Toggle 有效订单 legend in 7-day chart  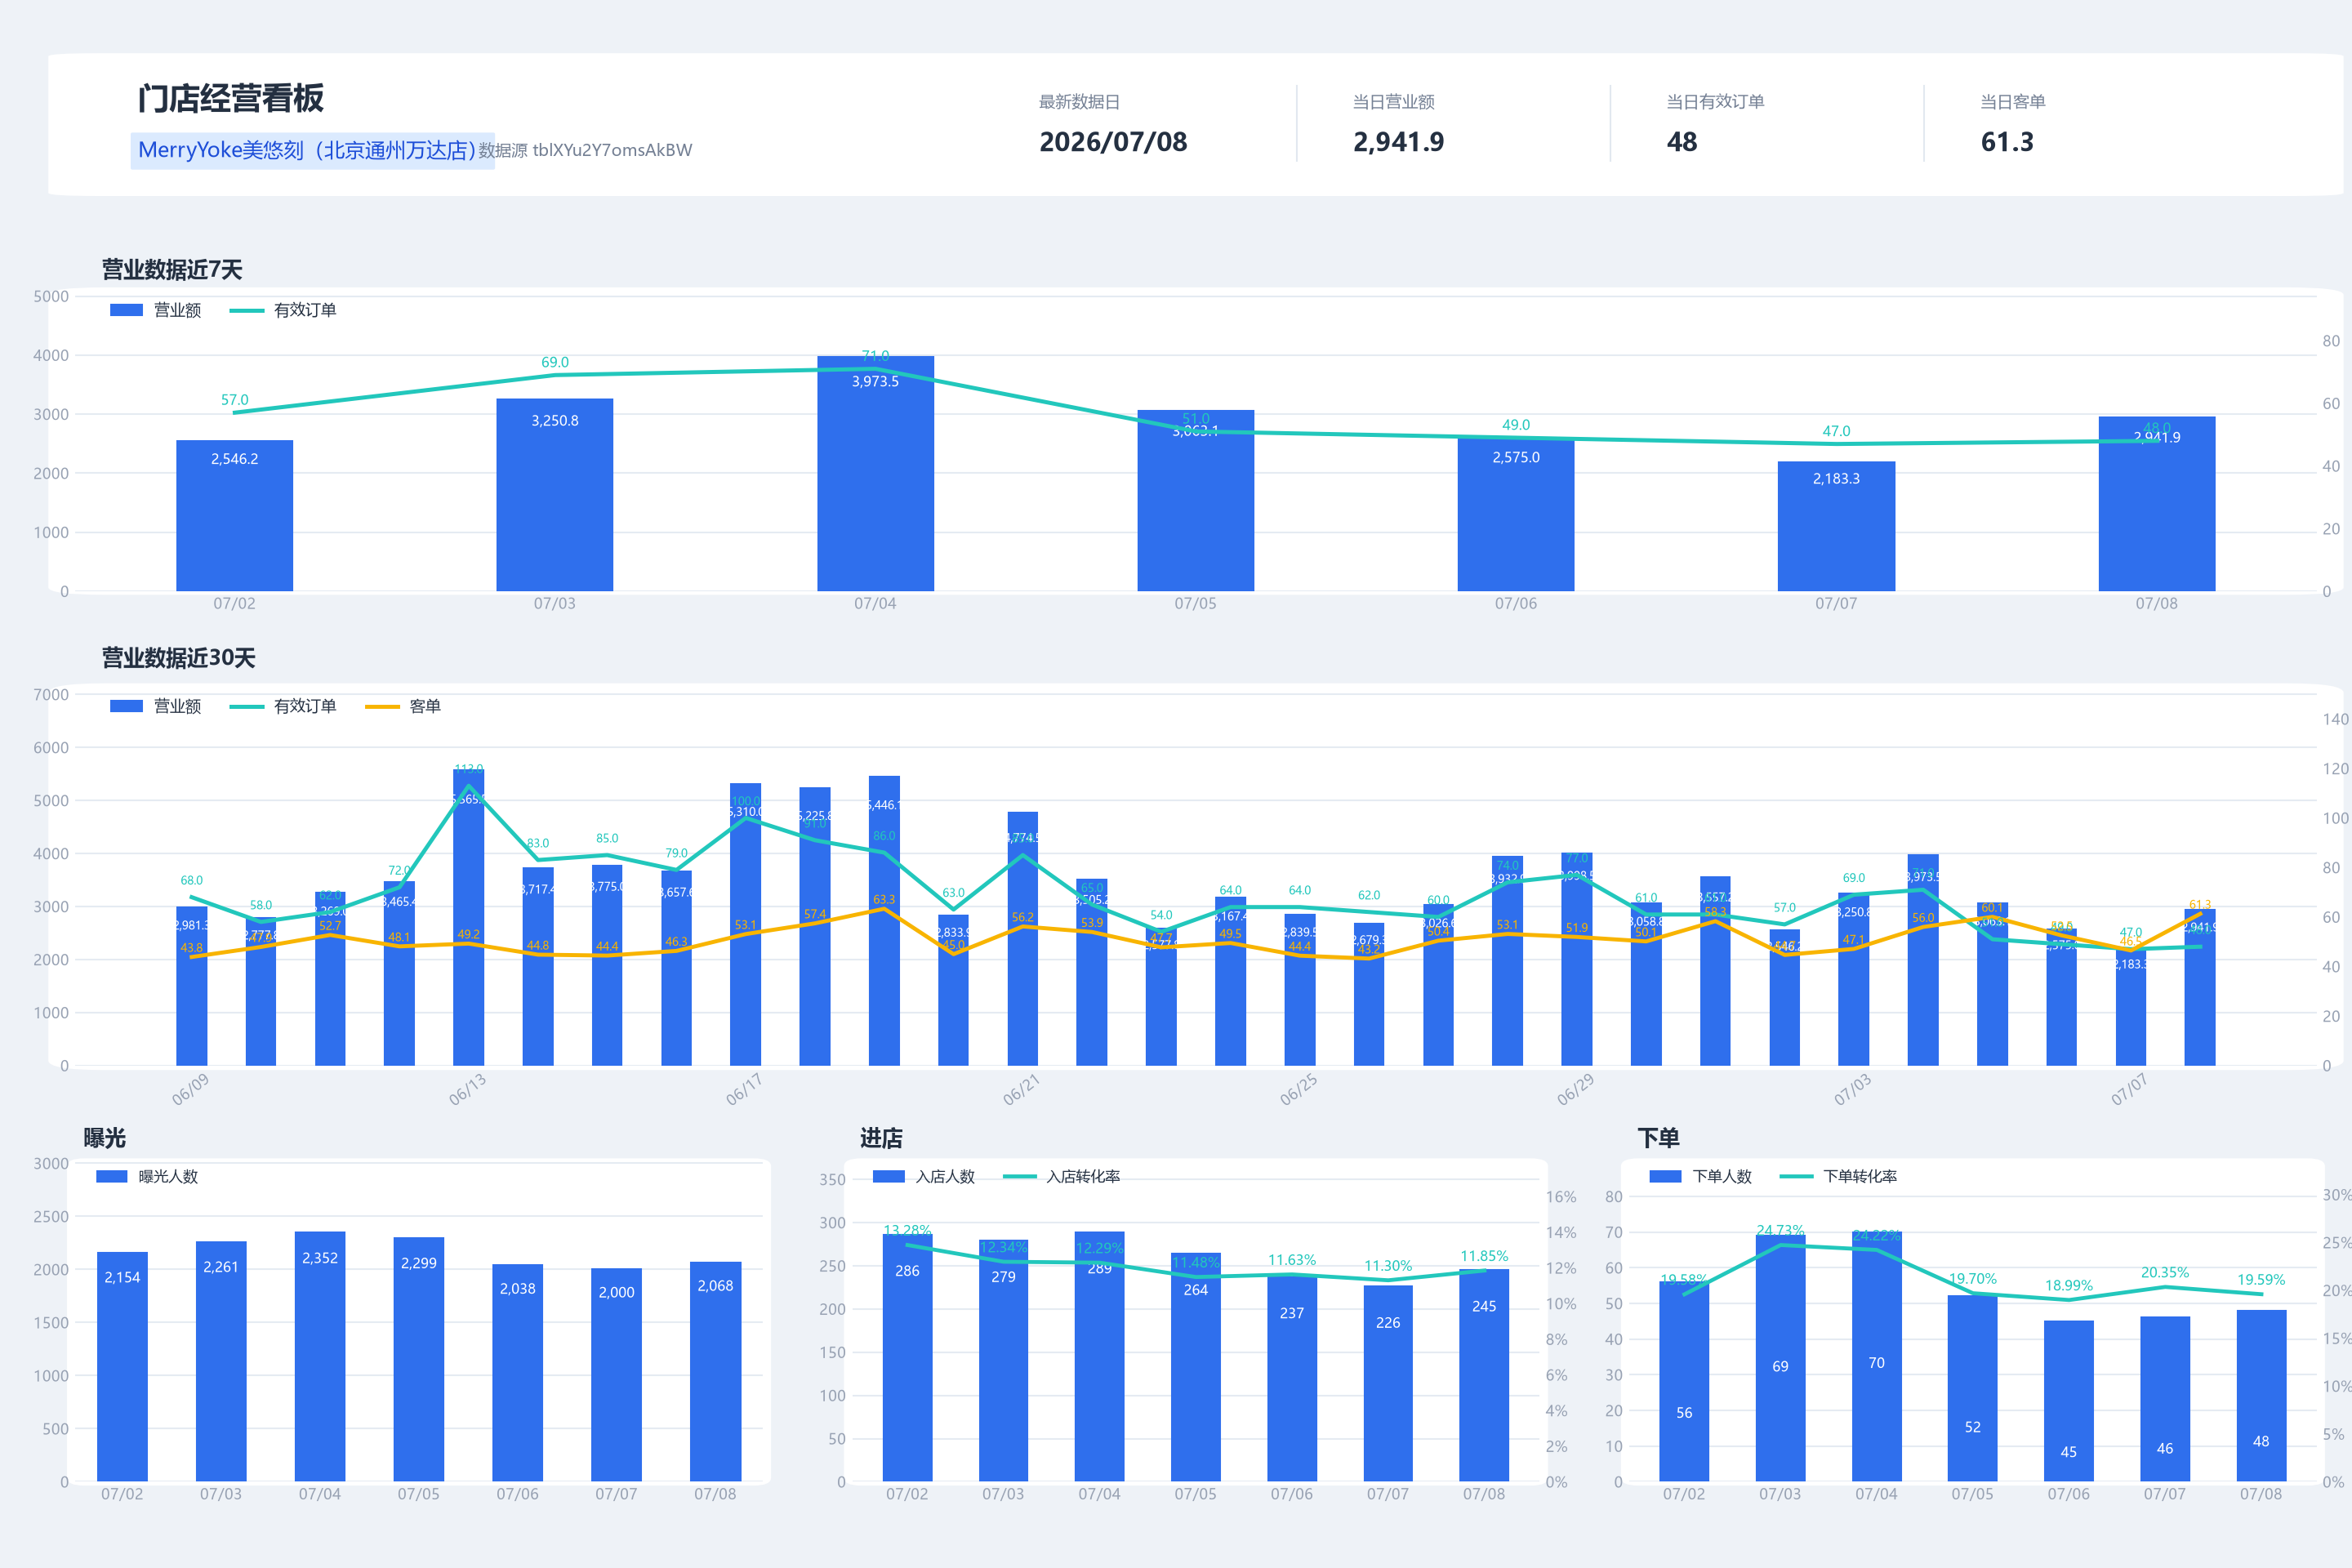click(x=283, y=310)
